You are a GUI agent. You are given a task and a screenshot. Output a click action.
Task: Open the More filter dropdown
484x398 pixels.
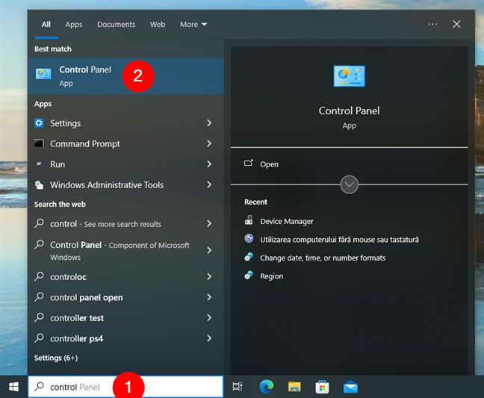[193, 25]
